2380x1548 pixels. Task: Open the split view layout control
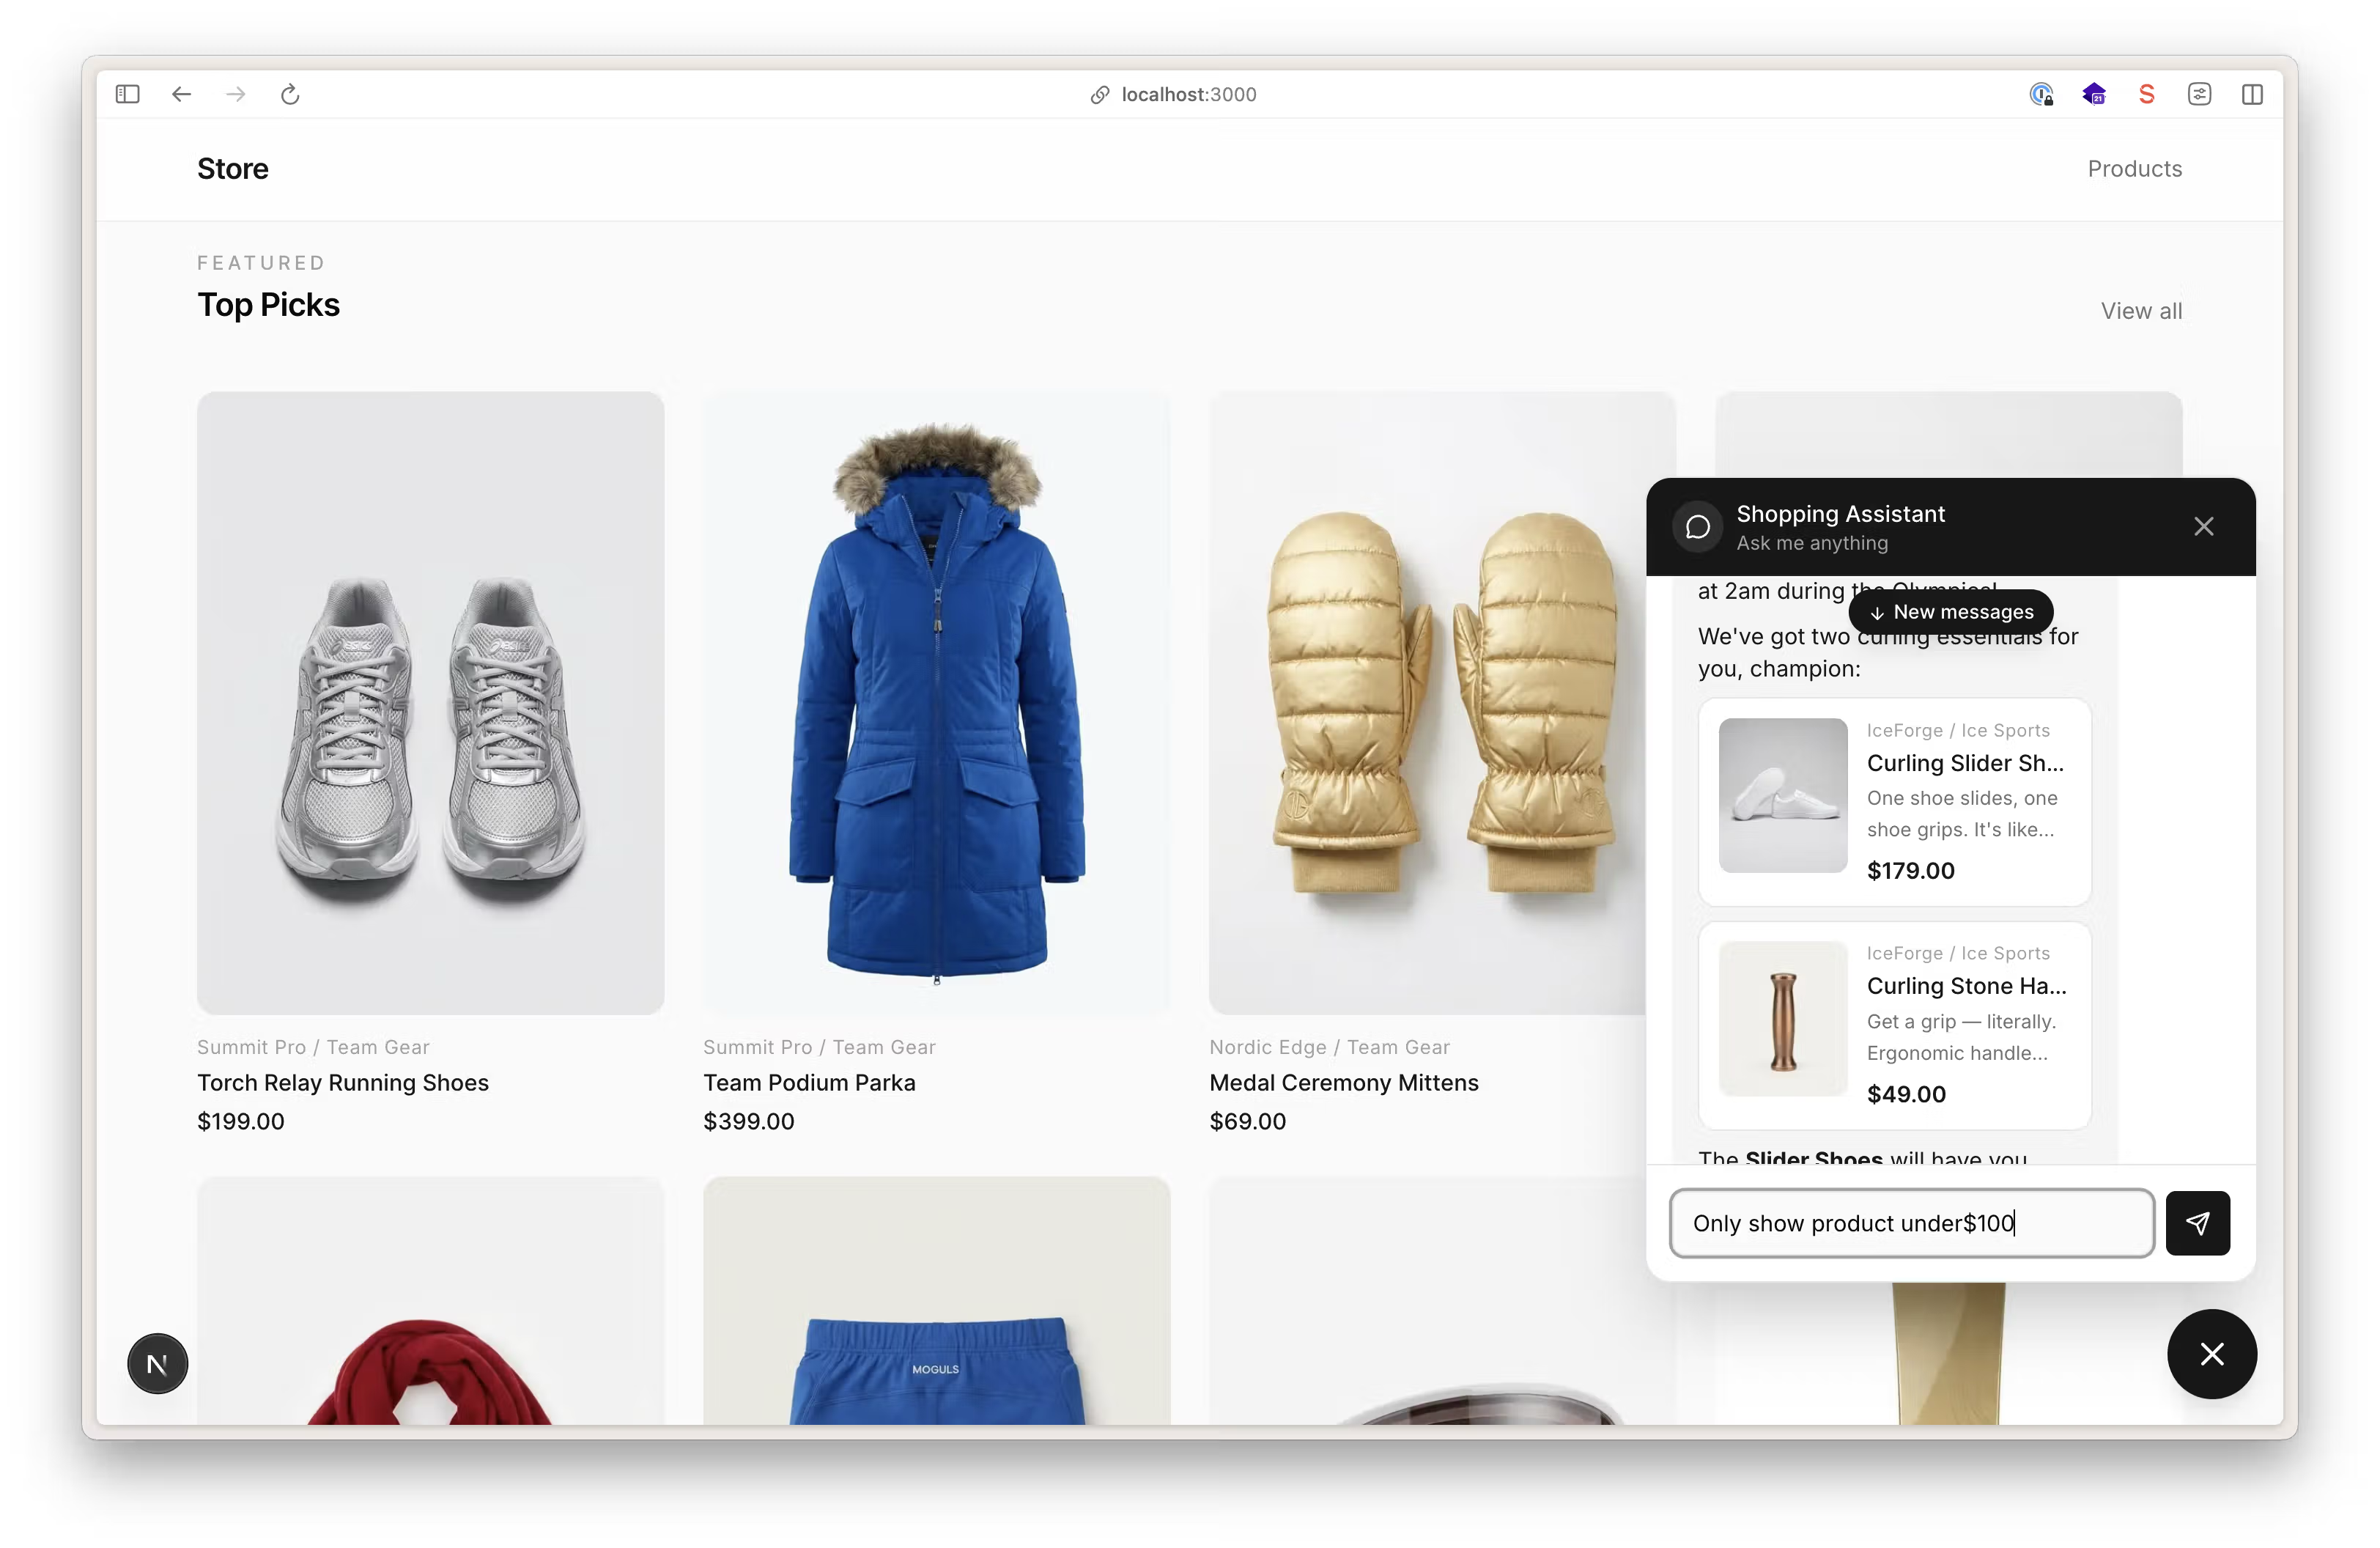[2252, 94]
